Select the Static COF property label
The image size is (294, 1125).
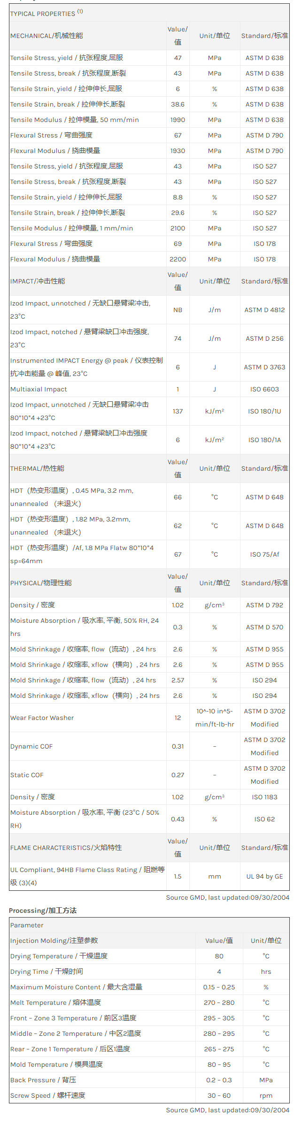(x=27, y=775)
